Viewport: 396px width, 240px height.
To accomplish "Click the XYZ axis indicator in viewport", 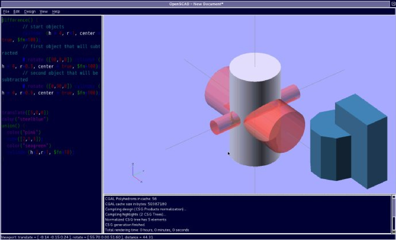I will point(137,174).
